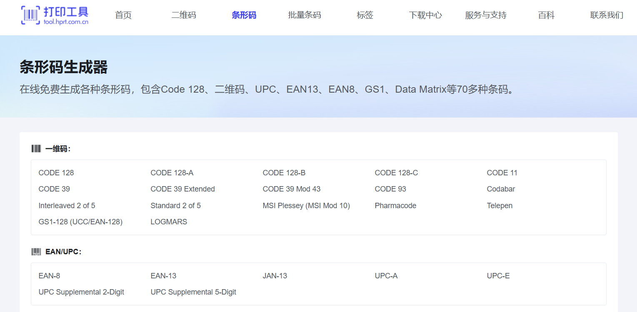
Task: Open the CODE 39 link
Action: 54,189
